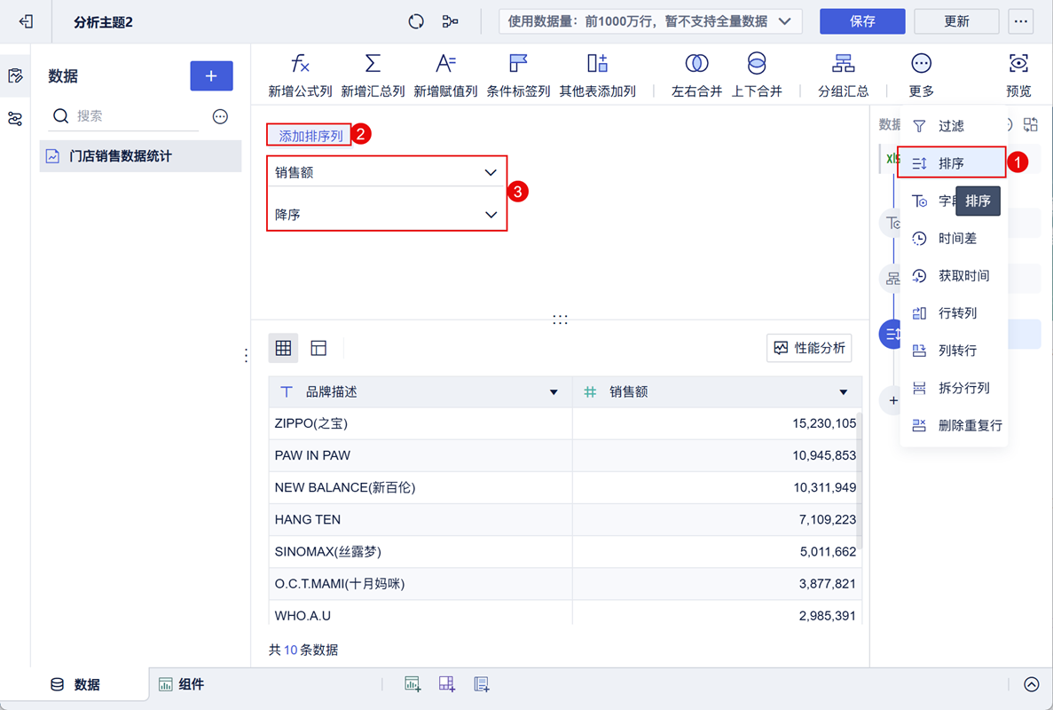Select the 新增汇总列 tool

pyautogui.click(x=373, y=75)
